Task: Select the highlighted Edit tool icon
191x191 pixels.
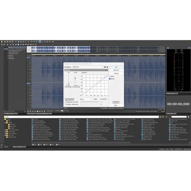Action: pos(40,42)
